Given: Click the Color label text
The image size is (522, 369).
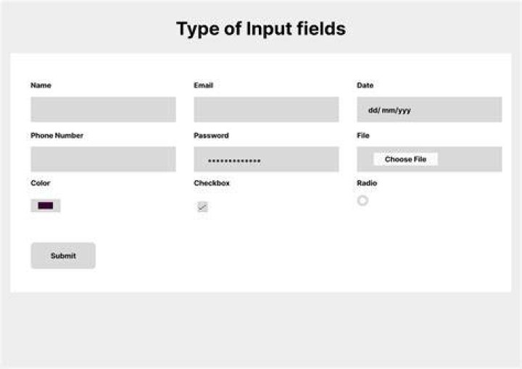Looking at the screenshot, I should click(x=41, y=183).
